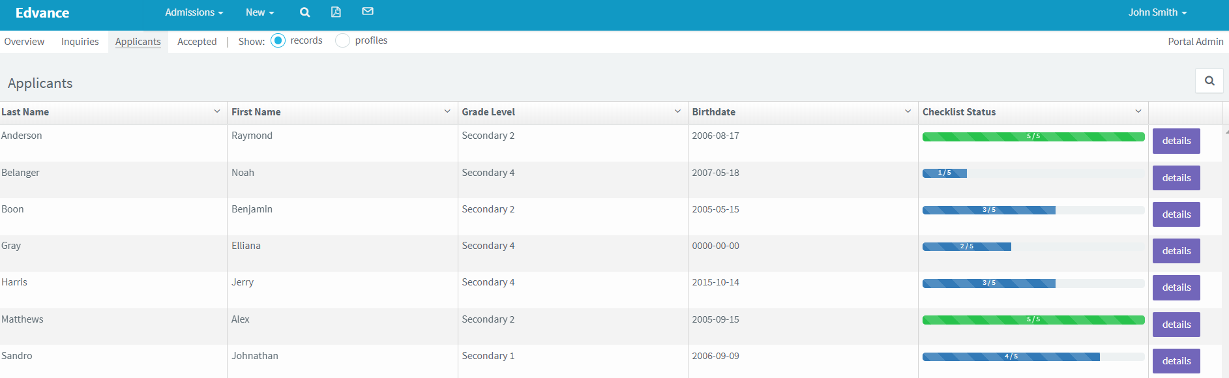The image size is (1229, 378).
Task: Sort by Checklist Status header
Action: coord(959,112)
